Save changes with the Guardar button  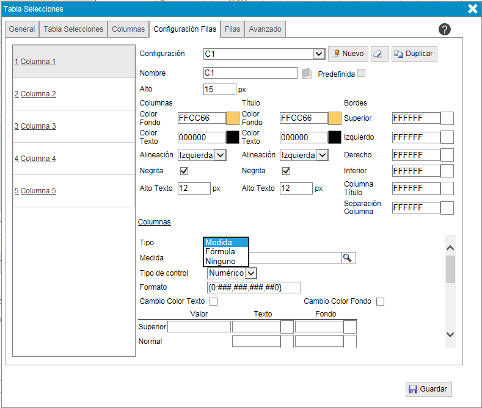pyautogui.click(x=428, y=389)
